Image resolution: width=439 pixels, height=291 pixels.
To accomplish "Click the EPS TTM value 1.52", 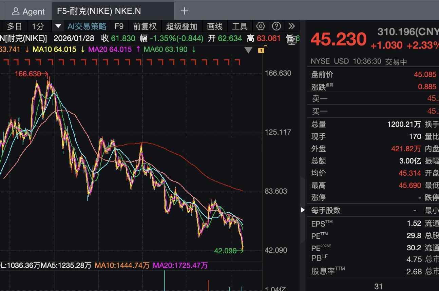I will coord(414,223).
